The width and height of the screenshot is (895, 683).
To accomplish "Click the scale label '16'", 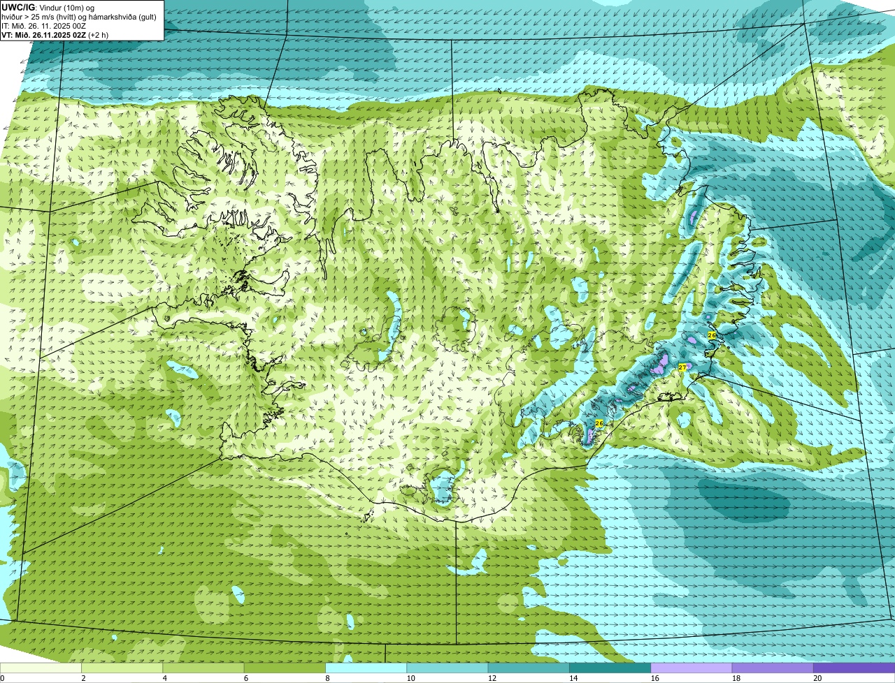I will (654, 678).
